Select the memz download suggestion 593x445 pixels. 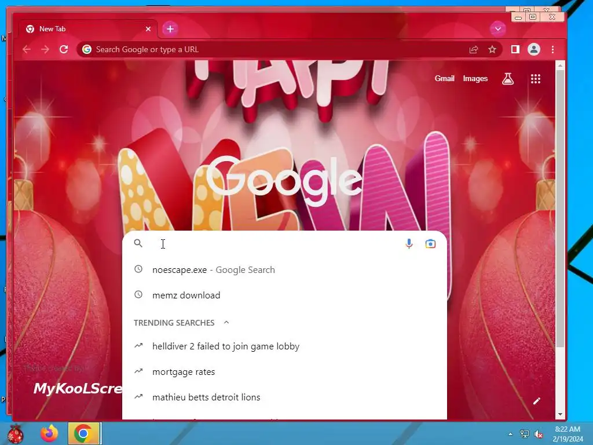click(284, 295)
